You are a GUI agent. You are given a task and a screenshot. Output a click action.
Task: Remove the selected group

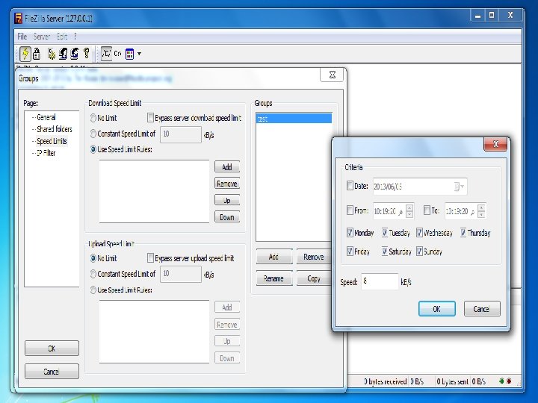(x=313, y=257)
